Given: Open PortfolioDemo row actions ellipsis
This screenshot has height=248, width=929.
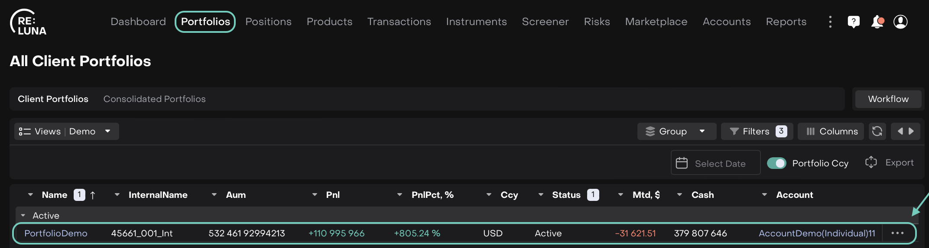Looking at the screenshot, I should click(897, 233).
